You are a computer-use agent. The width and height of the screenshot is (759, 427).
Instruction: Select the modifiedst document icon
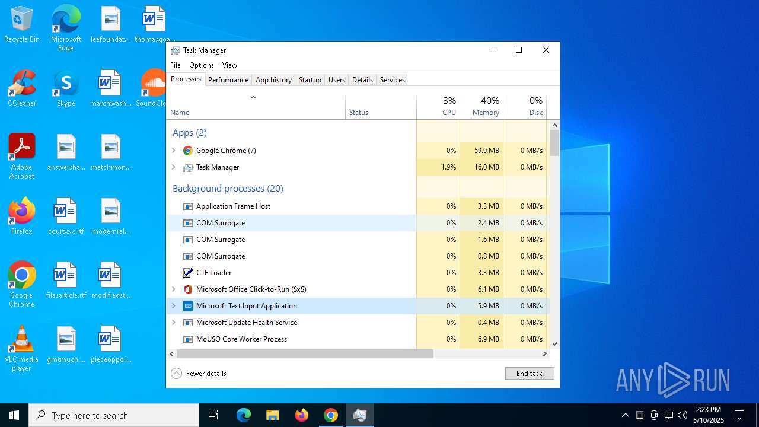110,281
